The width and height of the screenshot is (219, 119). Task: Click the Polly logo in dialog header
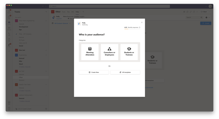[79, 24]
